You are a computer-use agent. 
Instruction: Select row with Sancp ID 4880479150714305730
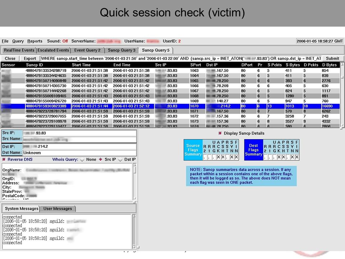[x=170, y=86]
